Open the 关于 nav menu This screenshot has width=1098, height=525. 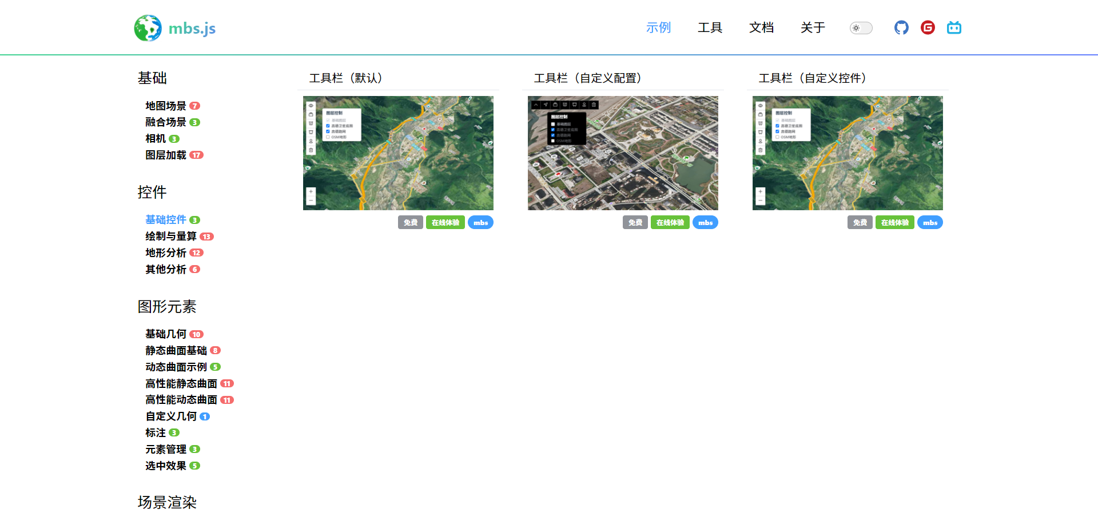(813, 27)
